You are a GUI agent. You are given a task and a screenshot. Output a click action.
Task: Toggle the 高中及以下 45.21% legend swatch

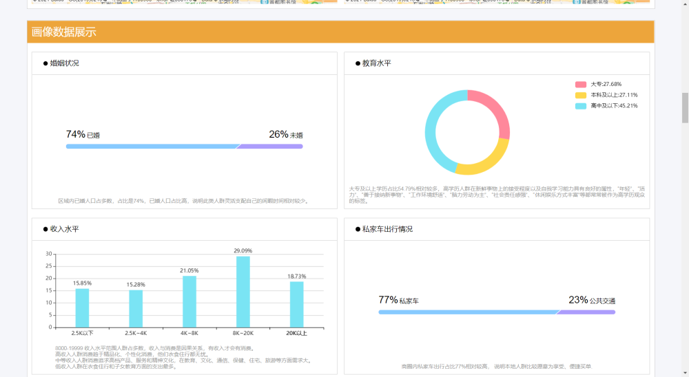pos(580,106)
